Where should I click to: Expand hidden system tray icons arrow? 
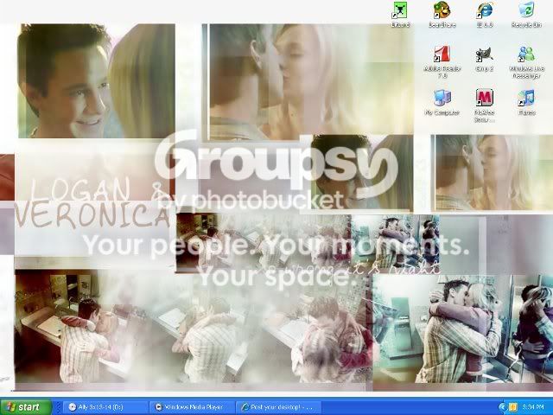click(502, 407)
